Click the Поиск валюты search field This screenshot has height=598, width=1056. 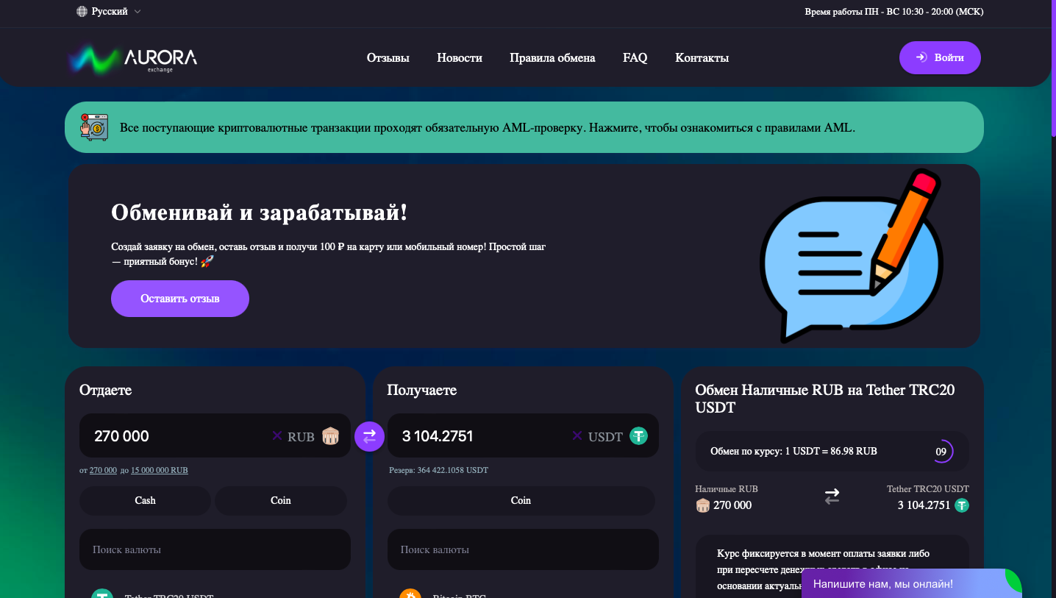click(x=214, y=549)
